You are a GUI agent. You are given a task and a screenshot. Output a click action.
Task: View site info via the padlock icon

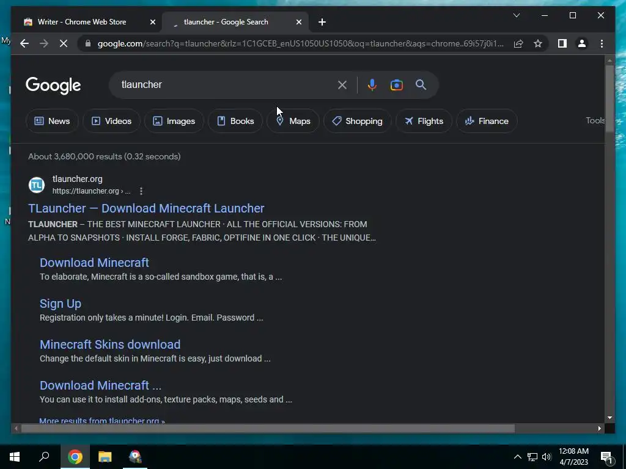pos(88,43)
